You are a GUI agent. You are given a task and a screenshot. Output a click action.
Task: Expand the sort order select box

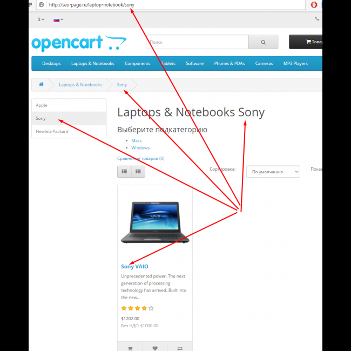[x=273, y=172]
